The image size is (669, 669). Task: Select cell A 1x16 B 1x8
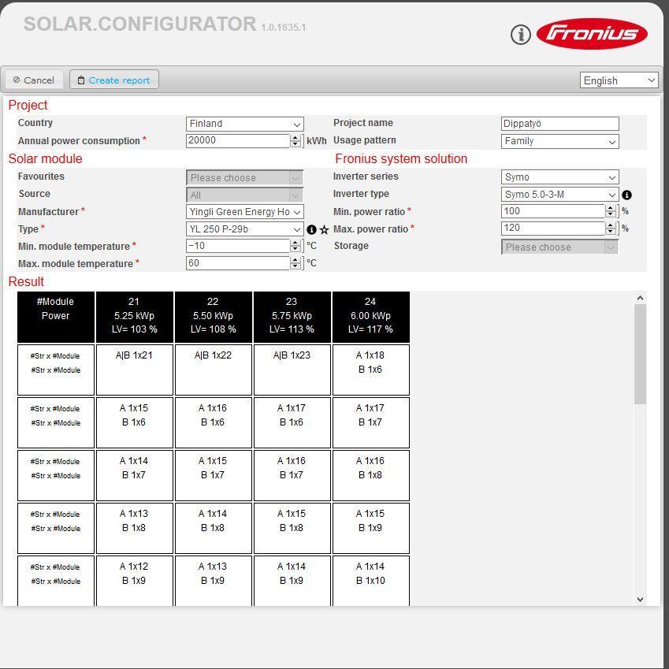click(x=371, y=476)
